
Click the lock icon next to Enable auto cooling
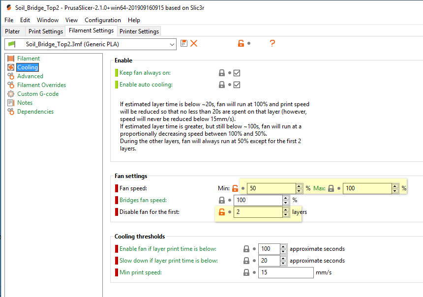pos(222,85)
